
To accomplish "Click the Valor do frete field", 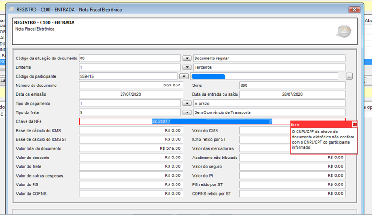I will (131, 166).
